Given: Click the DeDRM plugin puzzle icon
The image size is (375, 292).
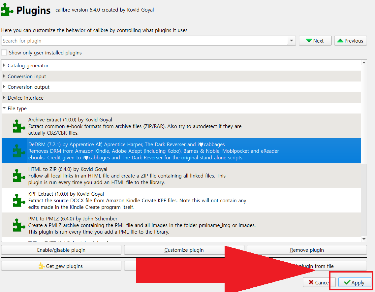Looking at the screenshot, I should click(19, 151).
